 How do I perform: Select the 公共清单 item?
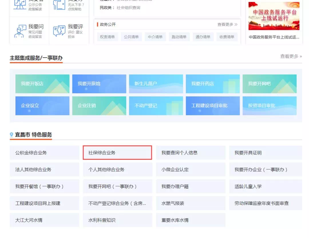131,37
